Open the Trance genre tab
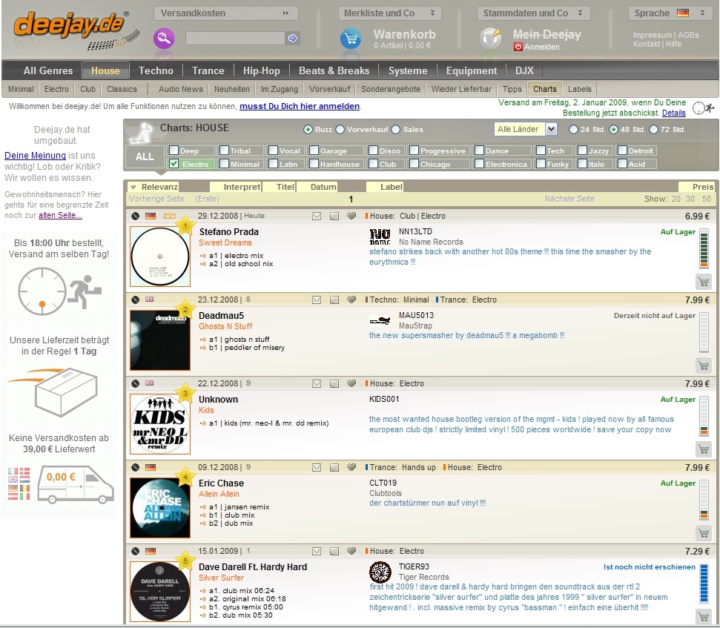The height and width of the screenshot is (628, 720). click(208, 70)
